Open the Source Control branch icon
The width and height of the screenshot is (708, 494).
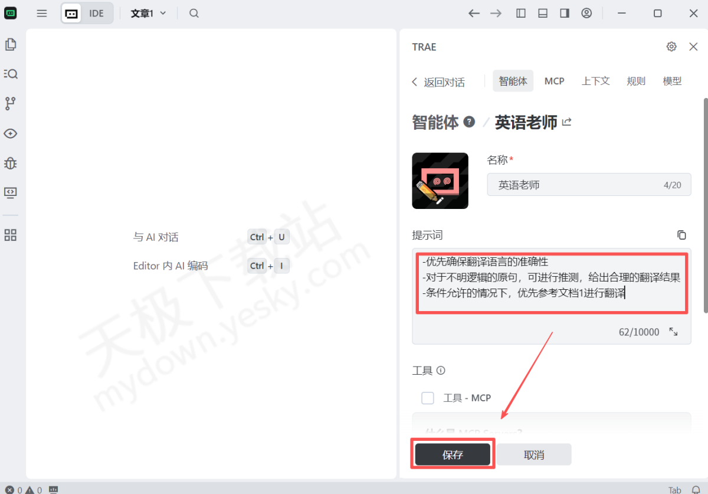coord(11,104)
